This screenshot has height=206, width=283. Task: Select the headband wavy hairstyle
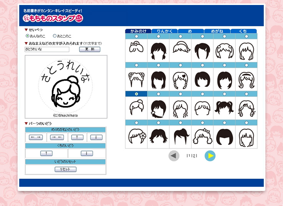pyautogui.click(x=246, y=80)
